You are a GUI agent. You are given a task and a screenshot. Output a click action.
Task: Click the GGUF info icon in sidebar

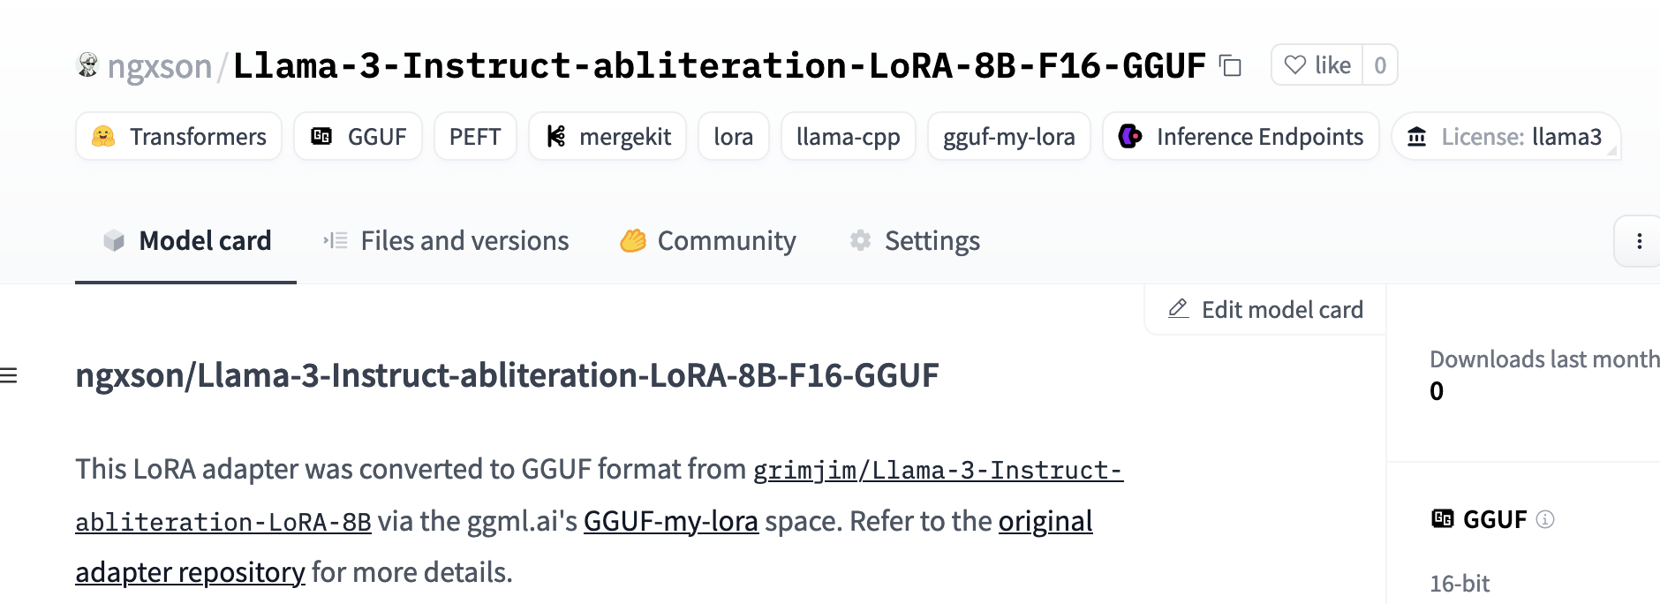(1545, 519)
